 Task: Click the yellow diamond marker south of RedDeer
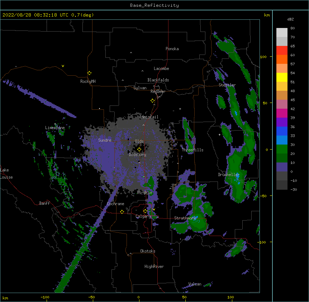[x=153, y=101]
